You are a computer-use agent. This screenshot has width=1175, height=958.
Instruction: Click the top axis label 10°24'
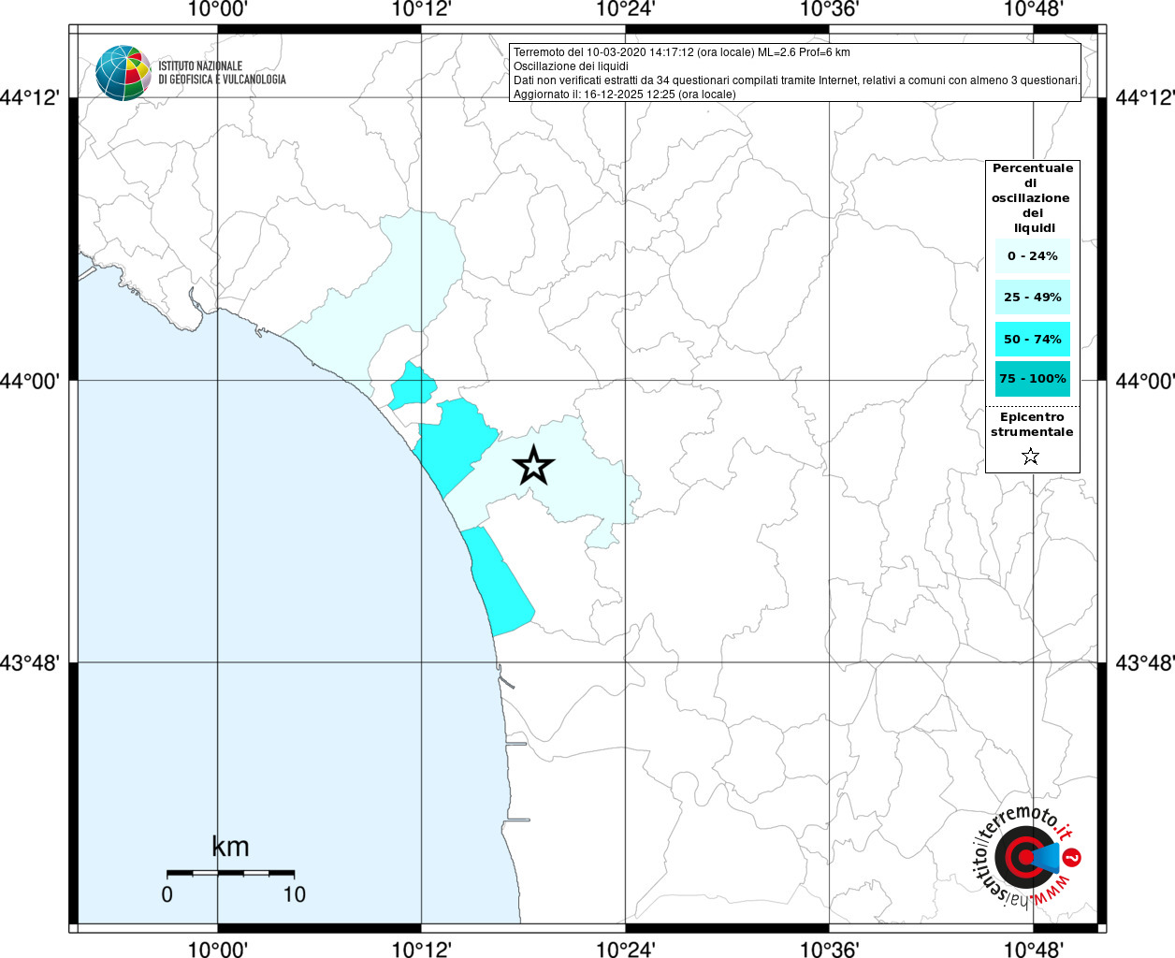click(x=625, y=9)
